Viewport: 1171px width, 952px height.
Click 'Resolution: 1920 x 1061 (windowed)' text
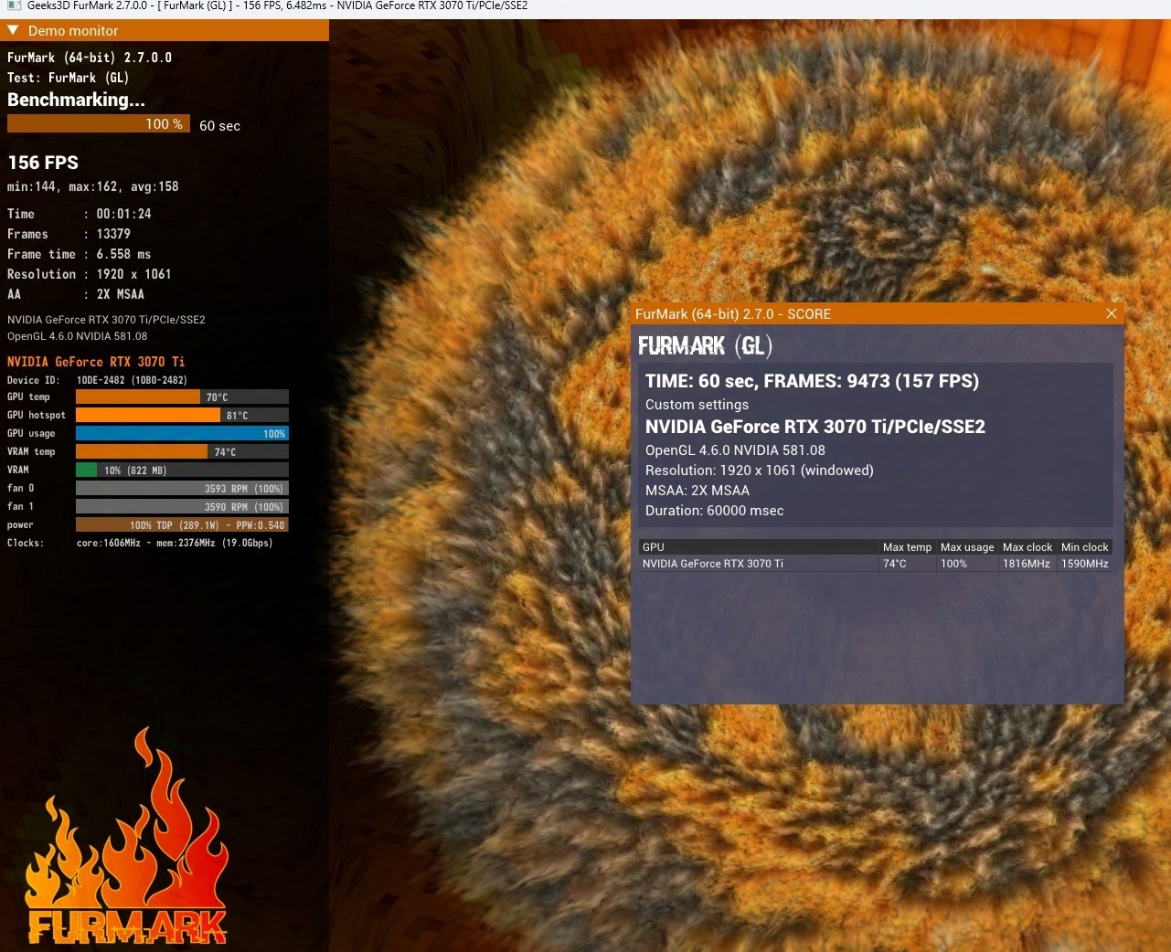coord(759,471)
